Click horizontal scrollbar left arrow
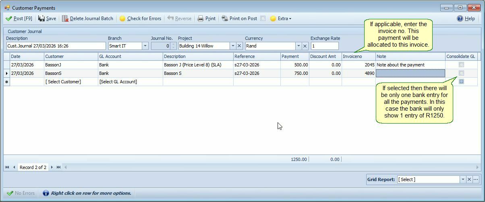Viewport: 485px width, 202px height. coord(66,167)
